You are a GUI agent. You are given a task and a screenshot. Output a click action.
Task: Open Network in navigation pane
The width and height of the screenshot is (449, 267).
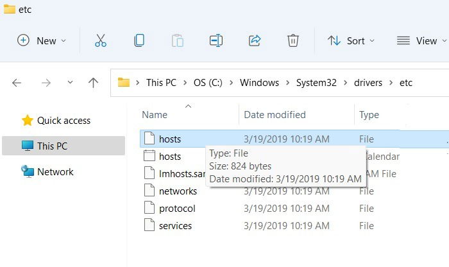[x=55, y=172]
